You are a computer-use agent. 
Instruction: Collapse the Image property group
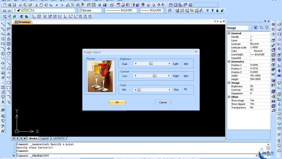[x=229, y=83]
